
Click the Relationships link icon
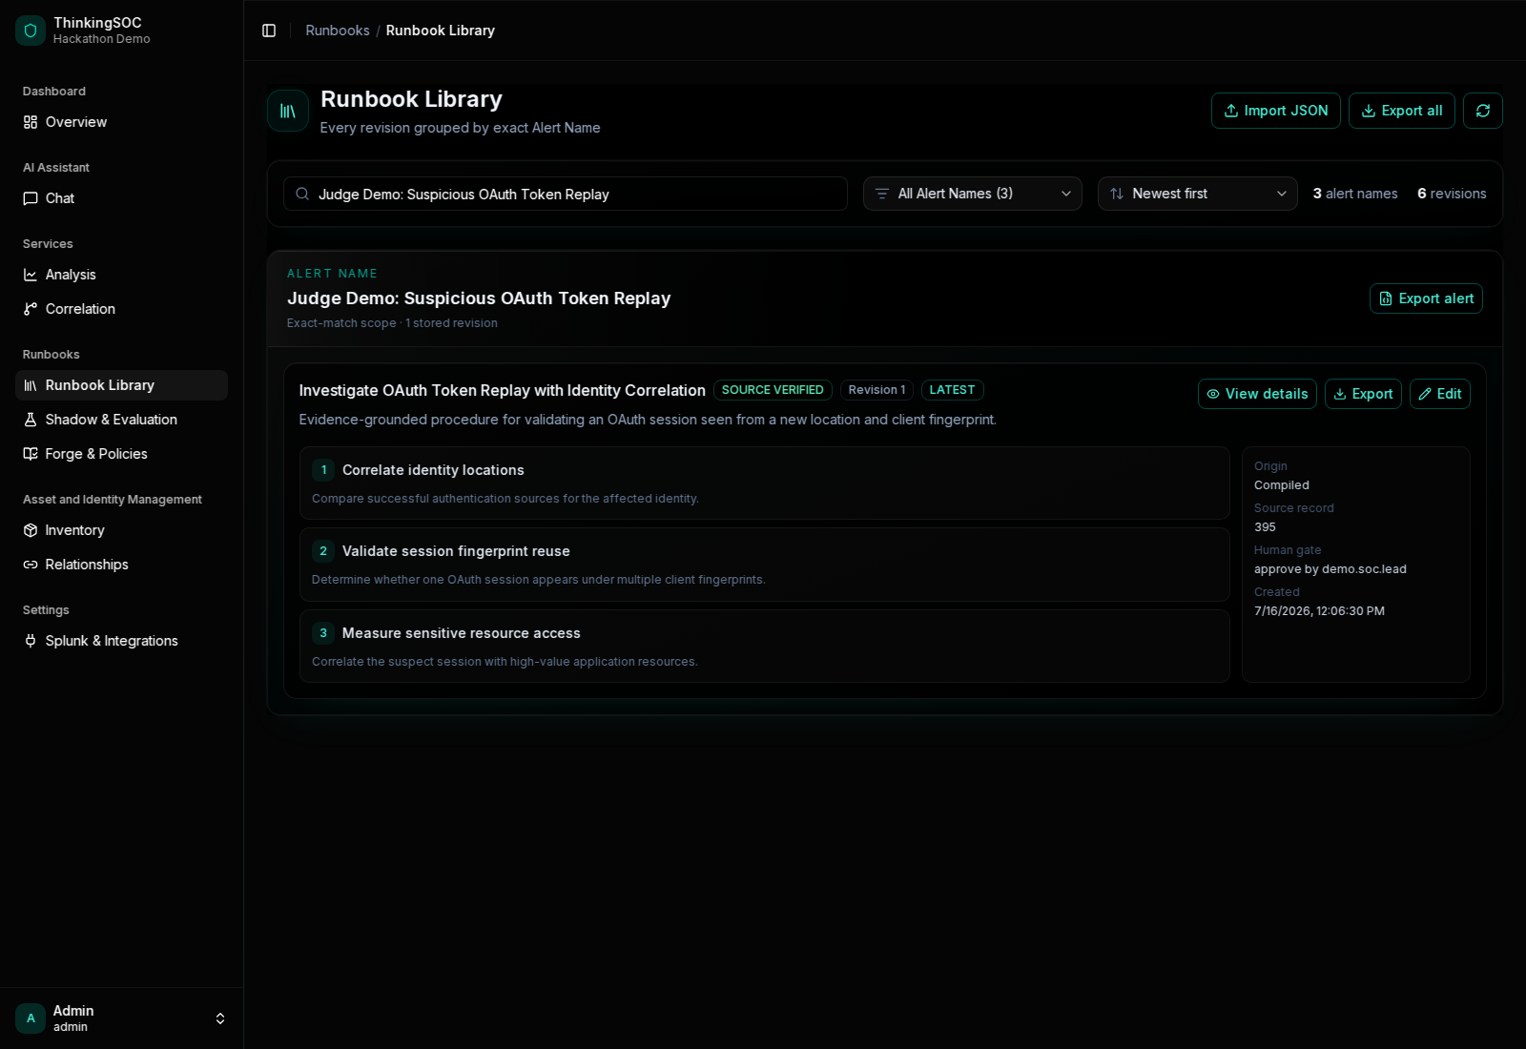point(31,565)
